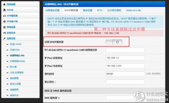Image resolution: width=169 pixels, height=103 pixels.
Task: Collapse the 高级设置 menu section
Action: (x=21, y=38)
